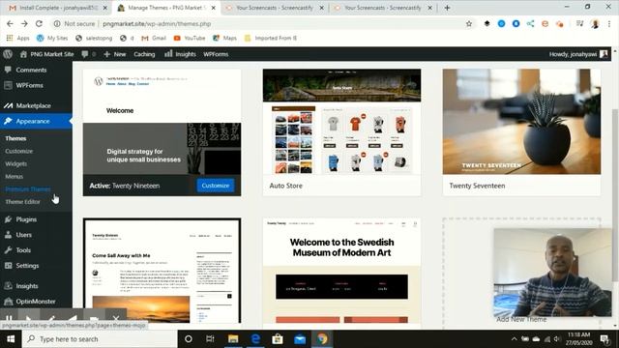619x348 pixels.
Task: Launch Microsoft Edge from the taskbar
Action: 255,339
